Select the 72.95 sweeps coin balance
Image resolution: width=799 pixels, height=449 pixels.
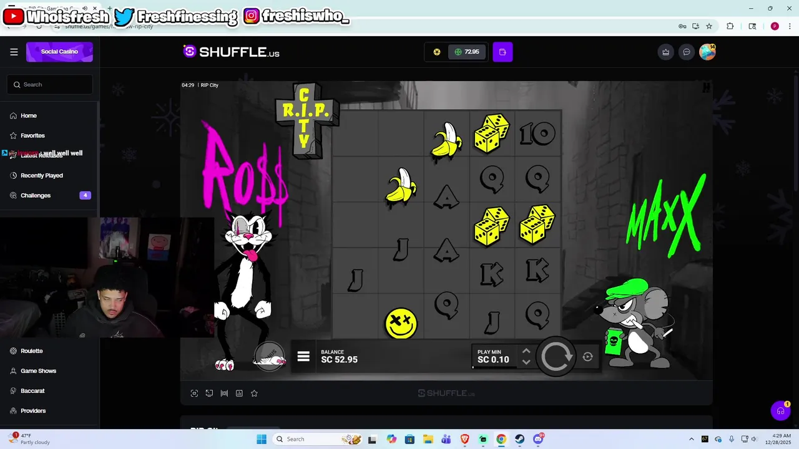(467, 52)
